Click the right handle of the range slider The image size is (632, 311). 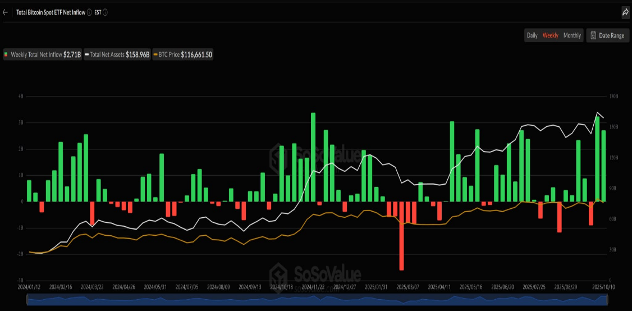pos(607,300)
